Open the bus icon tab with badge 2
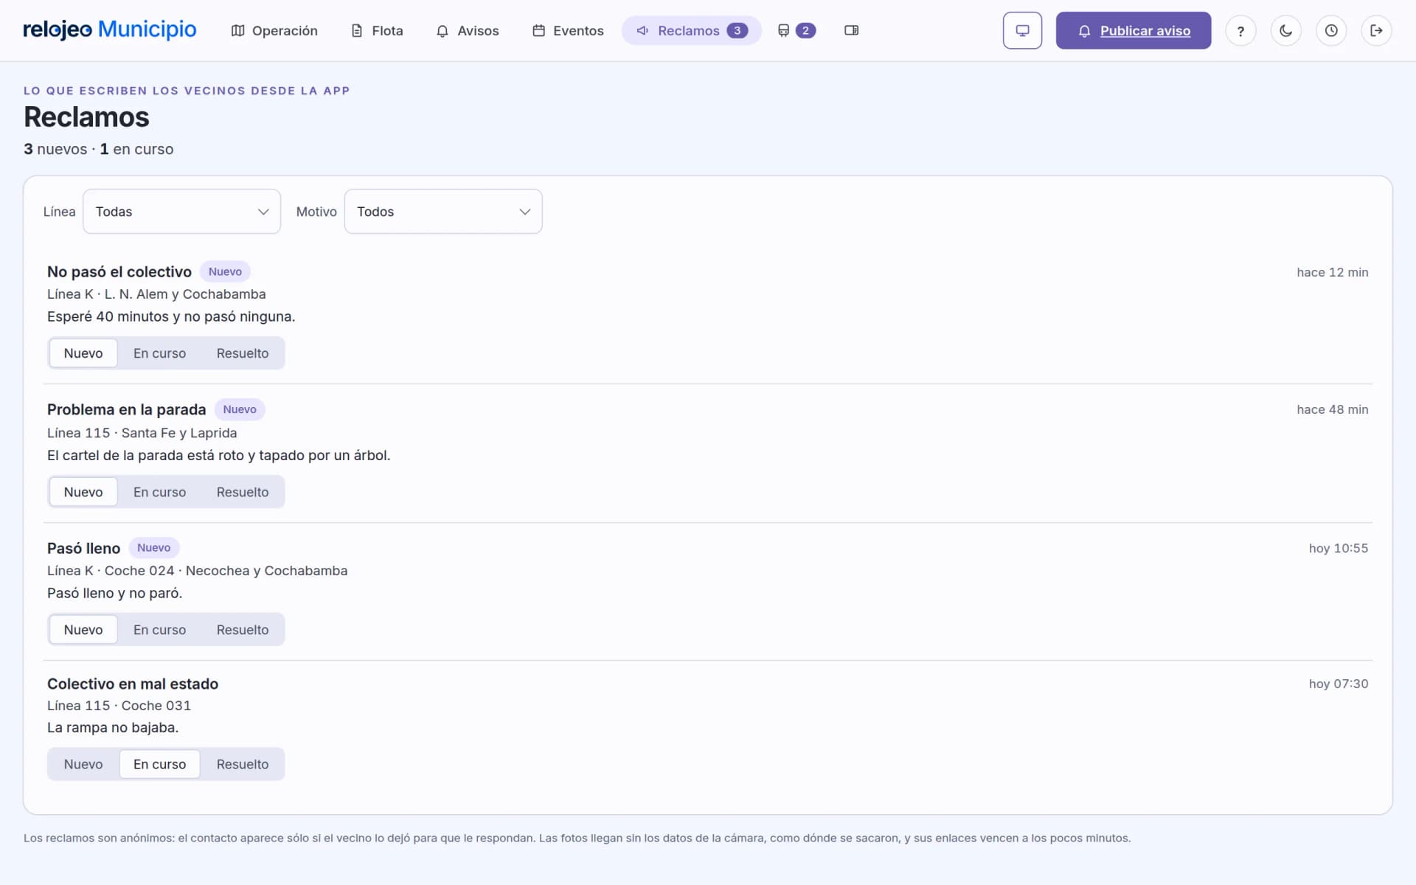Screen dimensions: 1416x885 click(x=796, y=30)
